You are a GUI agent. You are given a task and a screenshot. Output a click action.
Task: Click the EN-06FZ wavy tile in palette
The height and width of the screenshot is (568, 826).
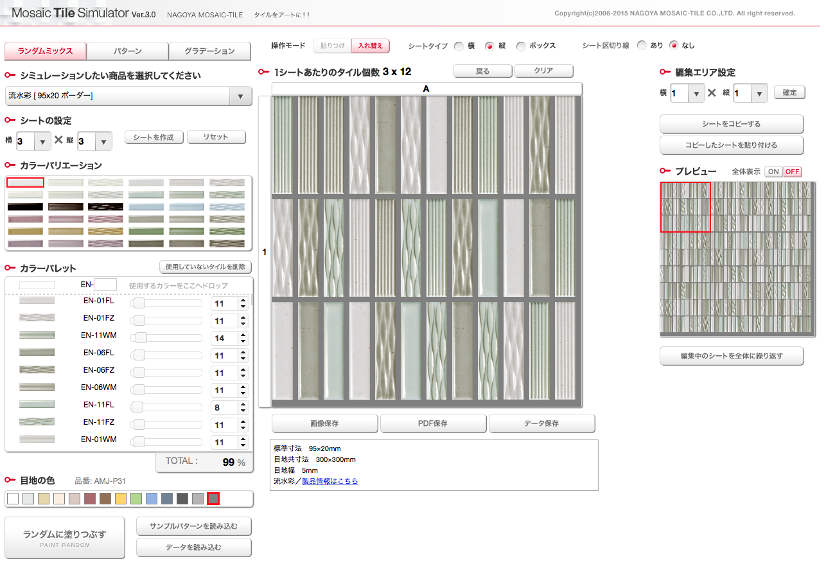tap(37, 369)
